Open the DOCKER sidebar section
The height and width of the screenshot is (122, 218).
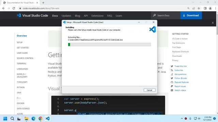20,103
